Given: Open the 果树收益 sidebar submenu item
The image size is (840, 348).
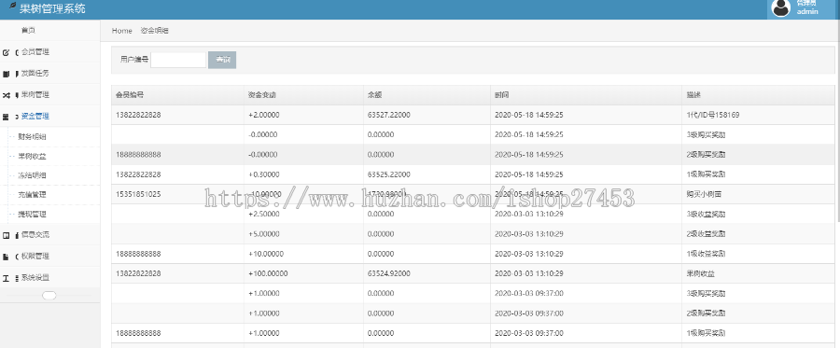Looking at the screenshot, I should coord(32,157).
